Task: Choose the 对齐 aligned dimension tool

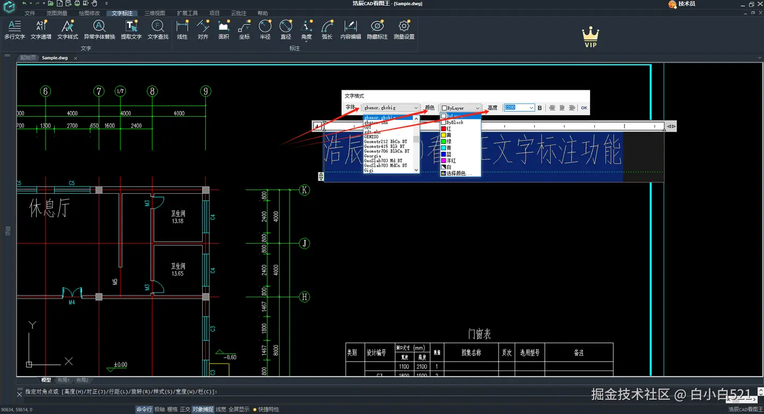Action: (x=203, y=30)
